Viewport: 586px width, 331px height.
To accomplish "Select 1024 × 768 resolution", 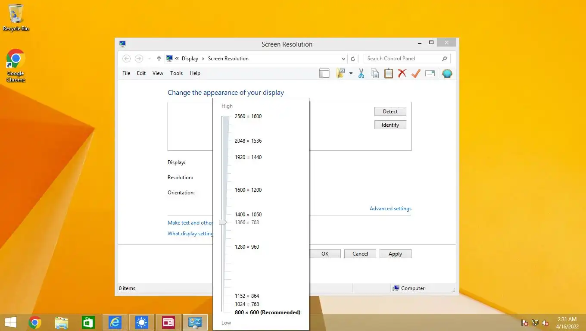I will (247, 304).
